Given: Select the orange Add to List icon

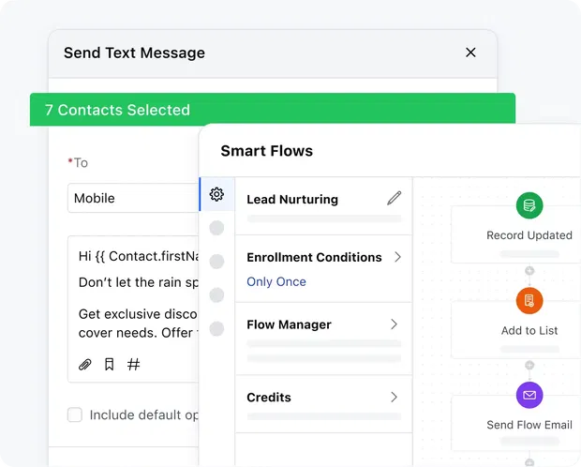Looking at the screenshot, I should (x=529, y=300).
